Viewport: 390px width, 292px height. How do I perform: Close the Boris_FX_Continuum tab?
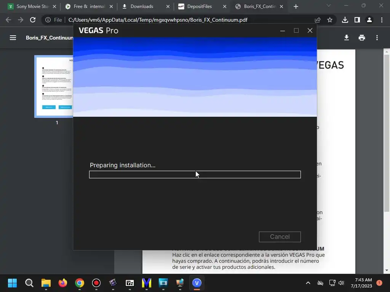[281, 6]
